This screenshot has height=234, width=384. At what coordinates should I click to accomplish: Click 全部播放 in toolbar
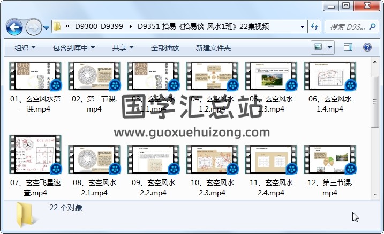click(x=165, y=48)
